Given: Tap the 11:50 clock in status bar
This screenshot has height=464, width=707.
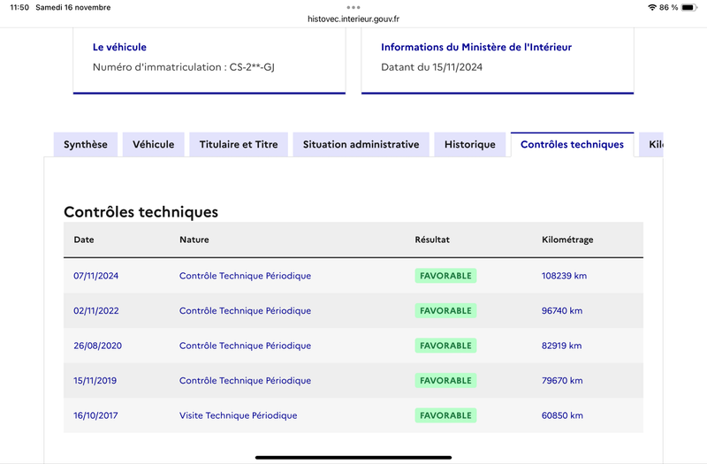Looking at the screenshot, I should (19, 7).
